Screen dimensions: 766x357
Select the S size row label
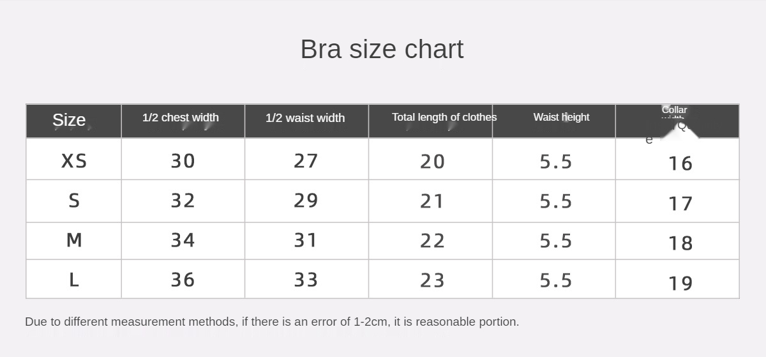coord(74,201)
